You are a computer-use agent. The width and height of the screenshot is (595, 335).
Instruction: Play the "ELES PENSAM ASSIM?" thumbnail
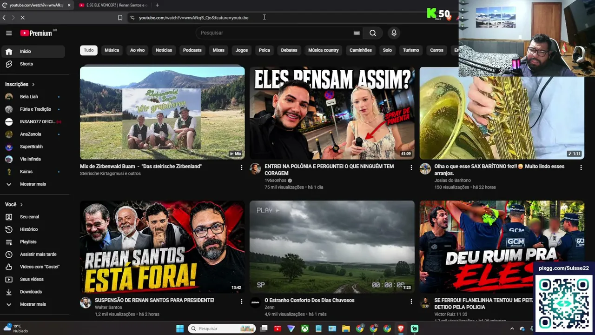pos(332,113)
